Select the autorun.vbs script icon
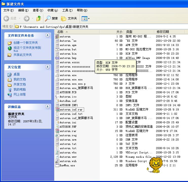Screen dimensions: 188x182 tap(57, 153)
